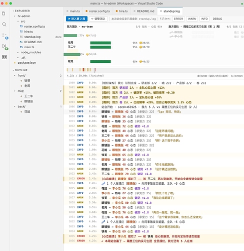Viewport: 244px width, 251px height.
Task: Click the TS icon beside hire.ts in Explorer
Action: 21,32
